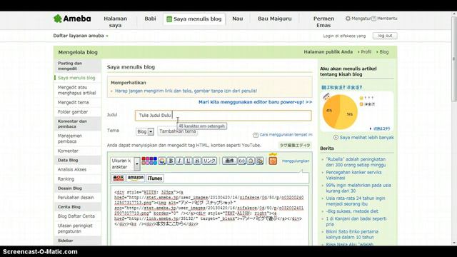Image resolution: width=457 pixels, height=257 pixels.
Task: Click the Membantu help icon
Action: point(374,19)
